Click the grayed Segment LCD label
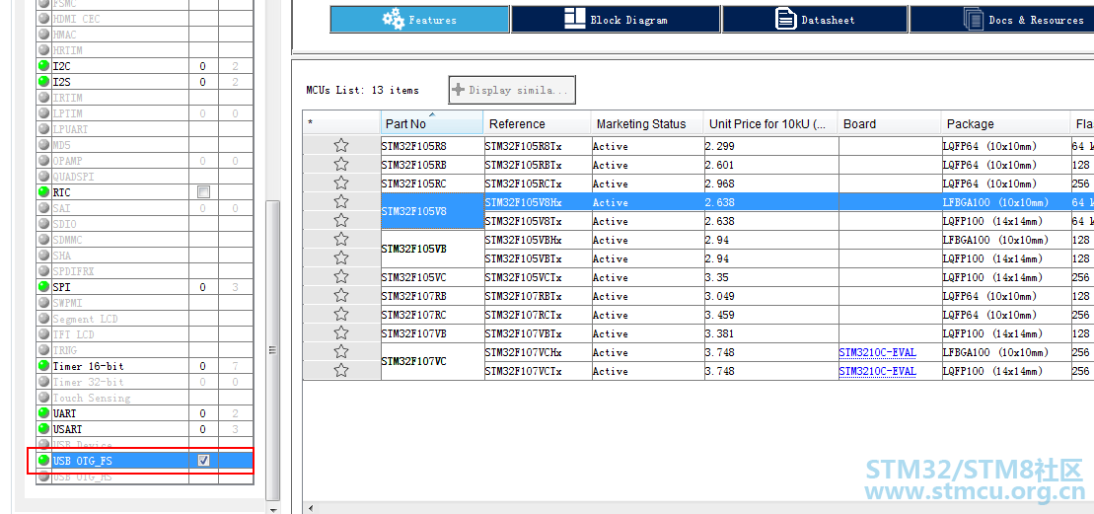The width and height of the screenshot is (1094, 514). point(85,319)
